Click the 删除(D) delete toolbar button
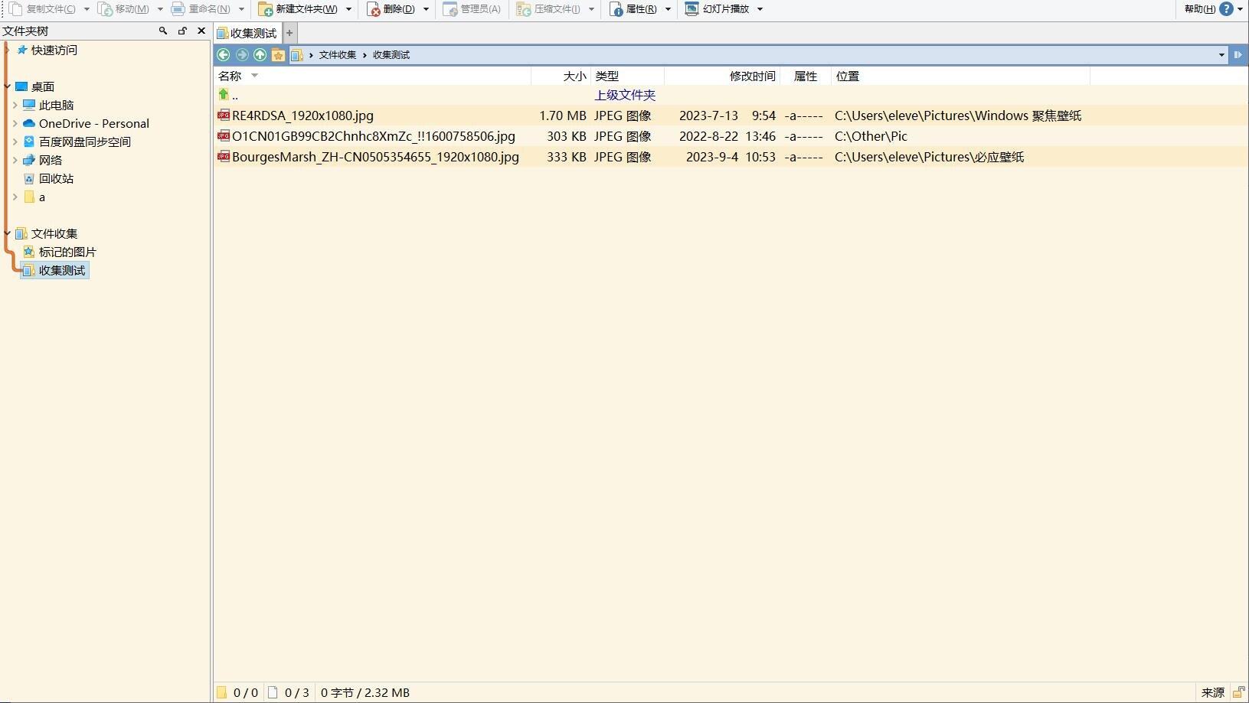Viewport: 1249px width, 703px height. coord(391,9)
